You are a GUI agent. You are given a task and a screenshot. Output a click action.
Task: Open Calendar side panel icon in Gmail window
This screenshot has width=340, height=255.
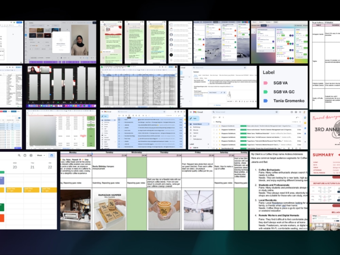(305, 118)
